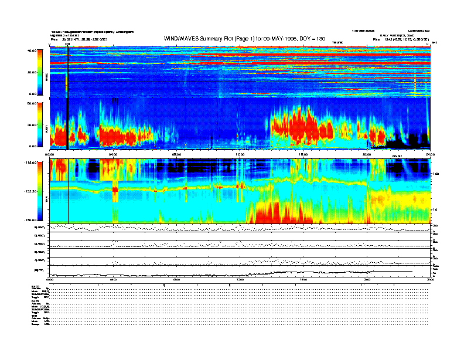Click the Rse position text at top left

pyautogui.click(x=79, y=39)
